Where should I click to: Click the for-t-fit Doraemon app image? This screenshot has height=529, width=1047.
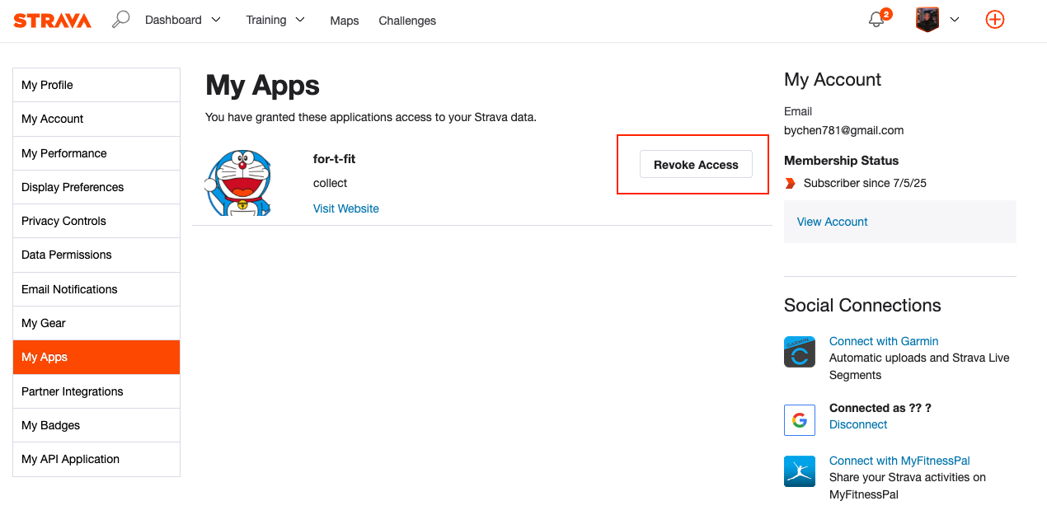pyautogui.click(x=239, y=183)
